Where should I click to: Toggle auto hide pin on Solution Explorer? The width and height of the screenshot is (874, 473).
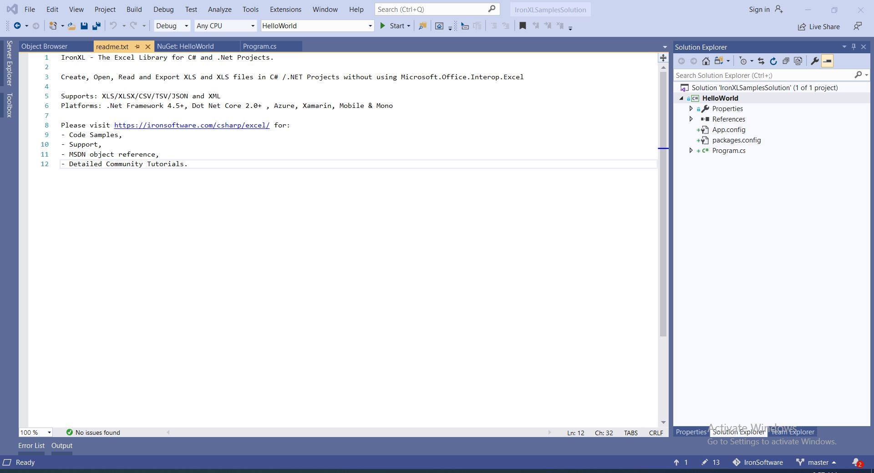click(x=854, y=46)
